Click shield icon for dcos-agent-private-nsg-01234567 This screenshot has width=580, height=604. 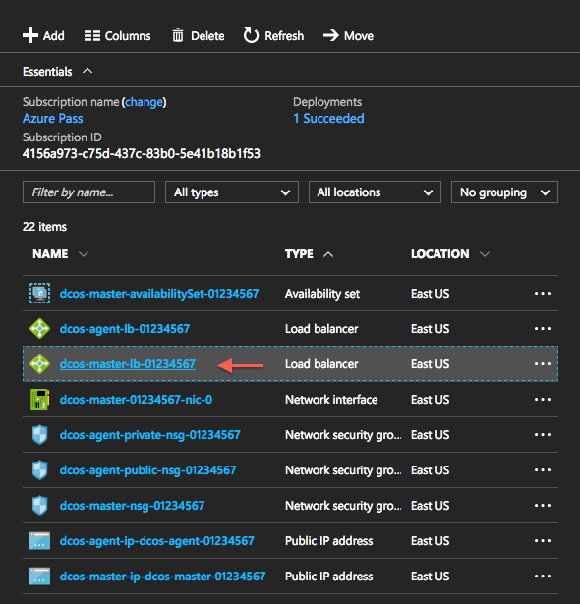pos(39,435)
